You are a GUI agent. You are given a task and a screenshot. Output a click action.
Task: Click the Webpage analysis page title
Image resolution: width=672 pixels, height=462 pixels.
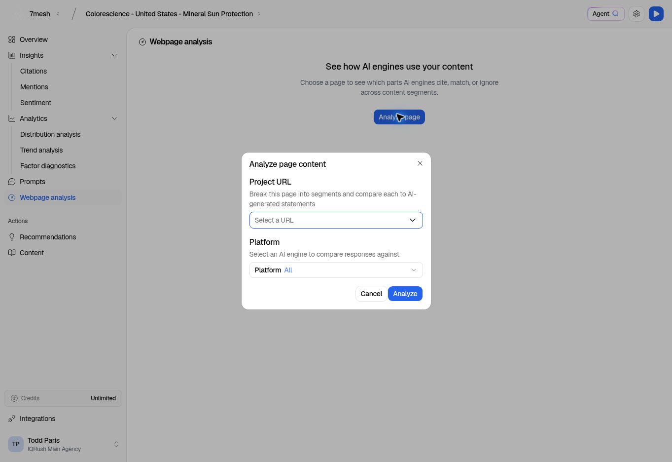pyautogui.click(x=180, y=42)
